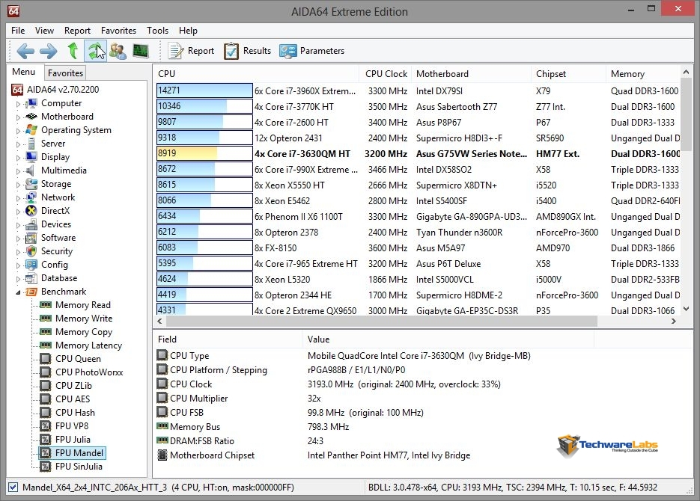Open the View menu
700x501 pixels.
click(x=44, y=31)
